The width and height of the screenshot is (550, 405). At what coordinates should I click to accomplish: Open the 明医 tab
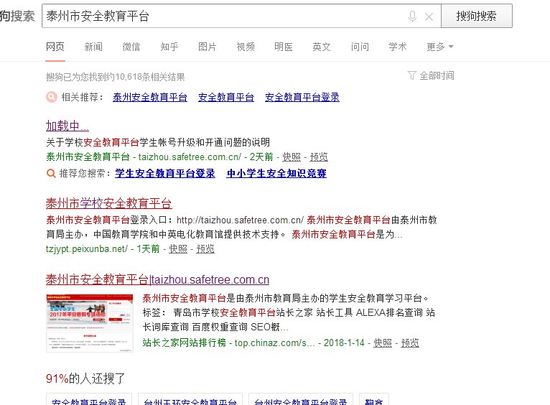(284, 47)
